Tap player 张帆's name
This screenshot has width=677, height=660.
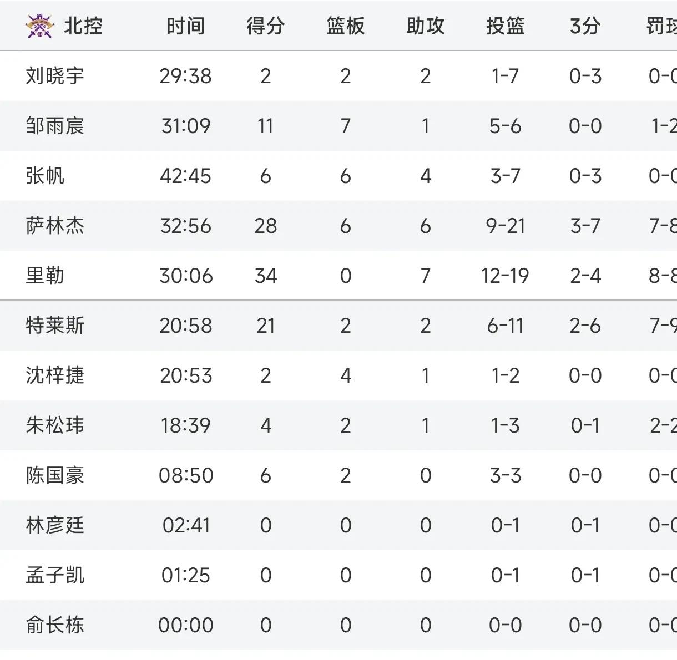click(x=45, y=176)
